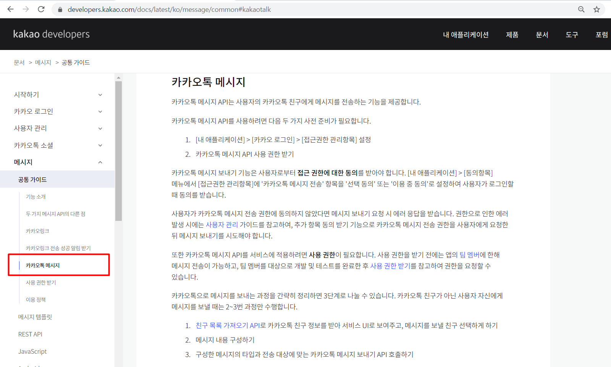
Task: Open 메시지 템플릿 in the sidebar
Action: [35, 317]
